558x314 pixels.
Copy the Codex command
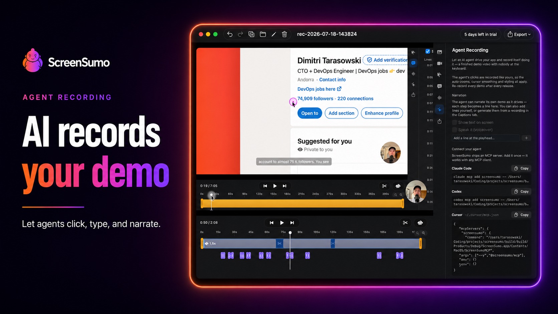coord(521,192)
